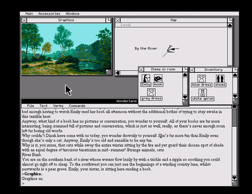Select the book item icon
This screenshot has width=252, height=194.
[x=158, y=79]
